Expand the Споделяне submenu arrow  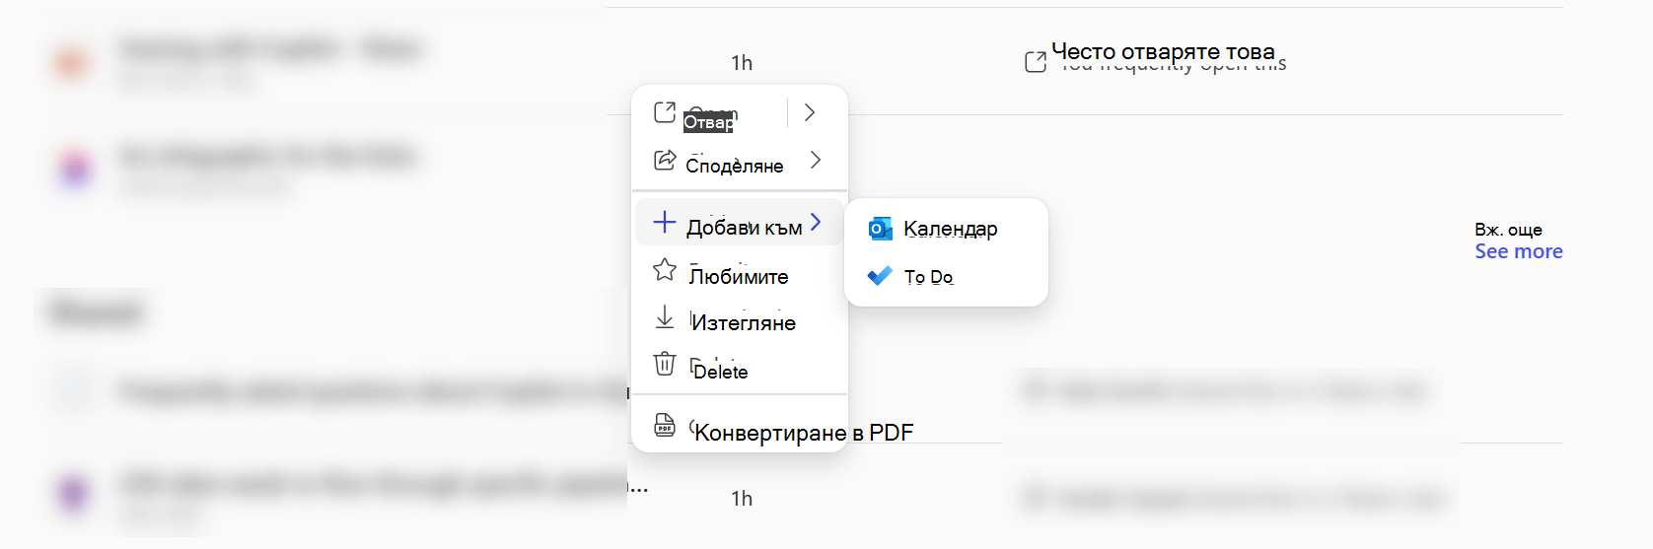[x=816, y=160]
